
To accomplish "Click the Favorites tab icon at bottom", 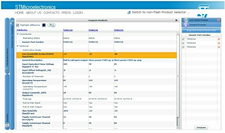I will 7,125.
